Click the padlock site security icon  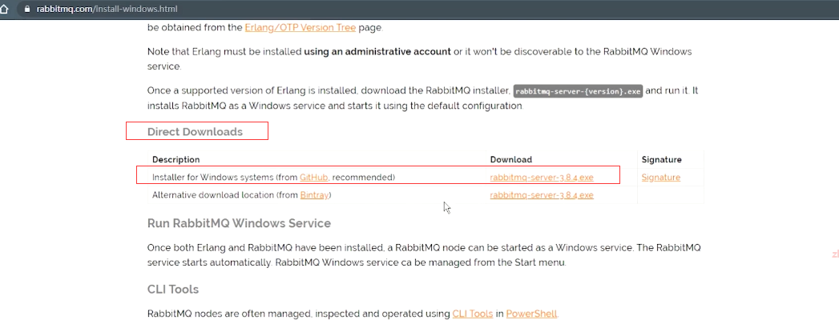click(27, 10)
